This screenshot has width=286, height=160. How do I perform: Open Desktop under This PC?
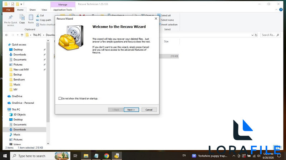tap(18, 119)
